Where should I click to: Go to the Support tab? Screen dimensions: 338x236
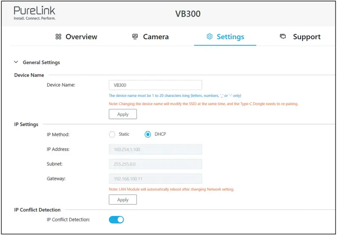pos(306,37)
